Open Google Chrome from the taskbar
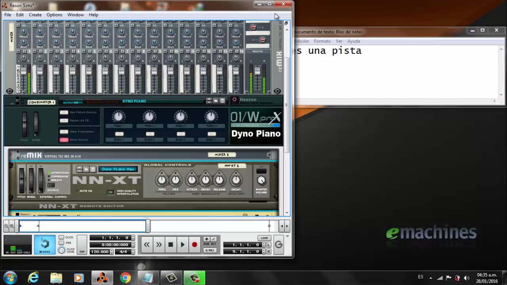 click(125, 278)
